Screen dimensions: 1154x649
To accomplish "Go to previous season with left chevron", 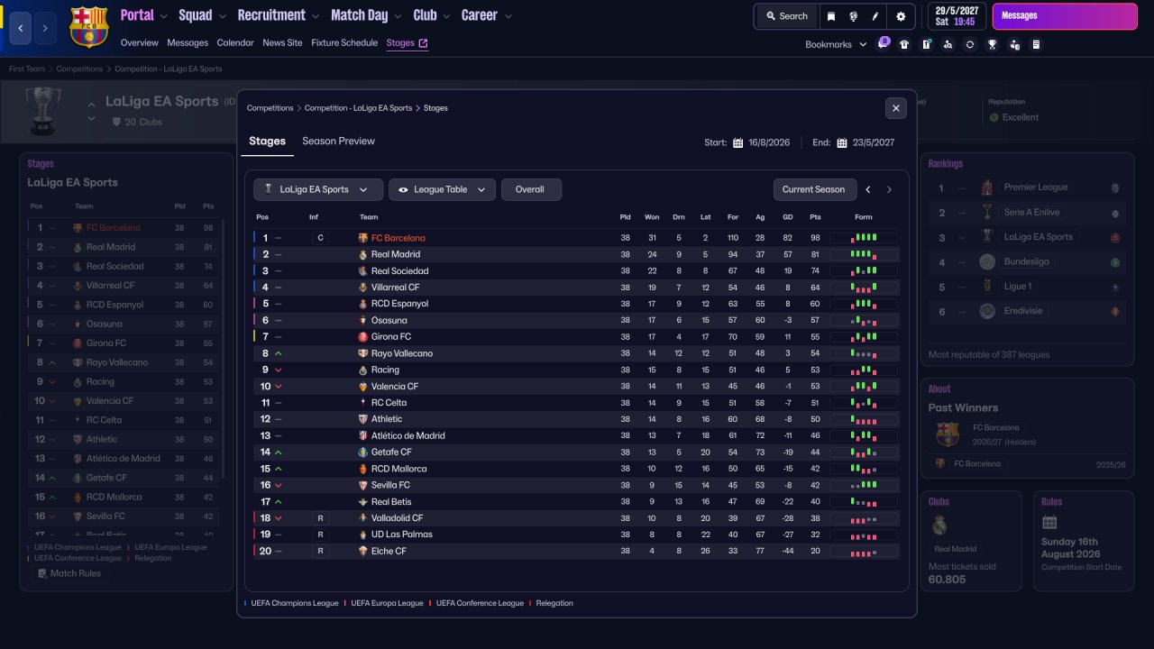I will click(x=868, y=189).
